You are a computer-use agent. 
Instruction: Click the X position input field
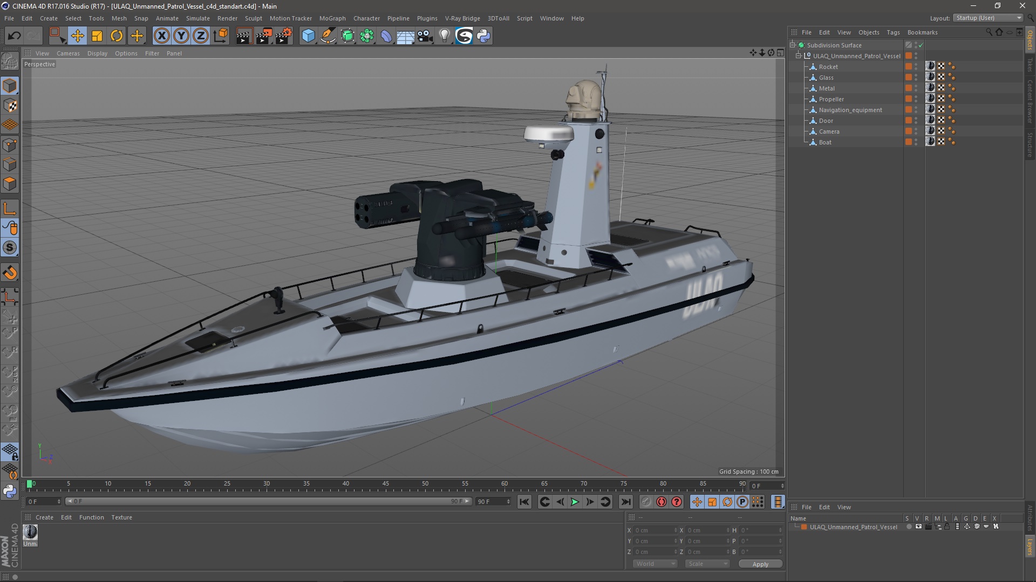tap(655, 530)
